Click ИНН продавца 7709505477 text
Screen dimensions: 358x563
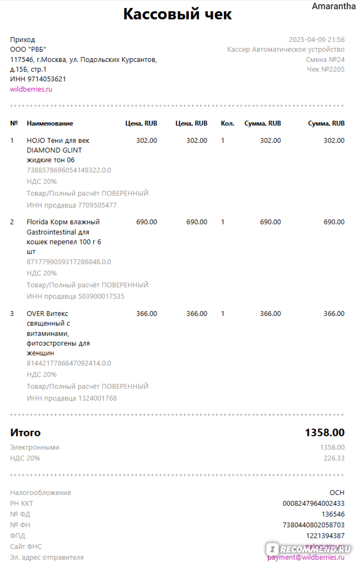(72, 205)
